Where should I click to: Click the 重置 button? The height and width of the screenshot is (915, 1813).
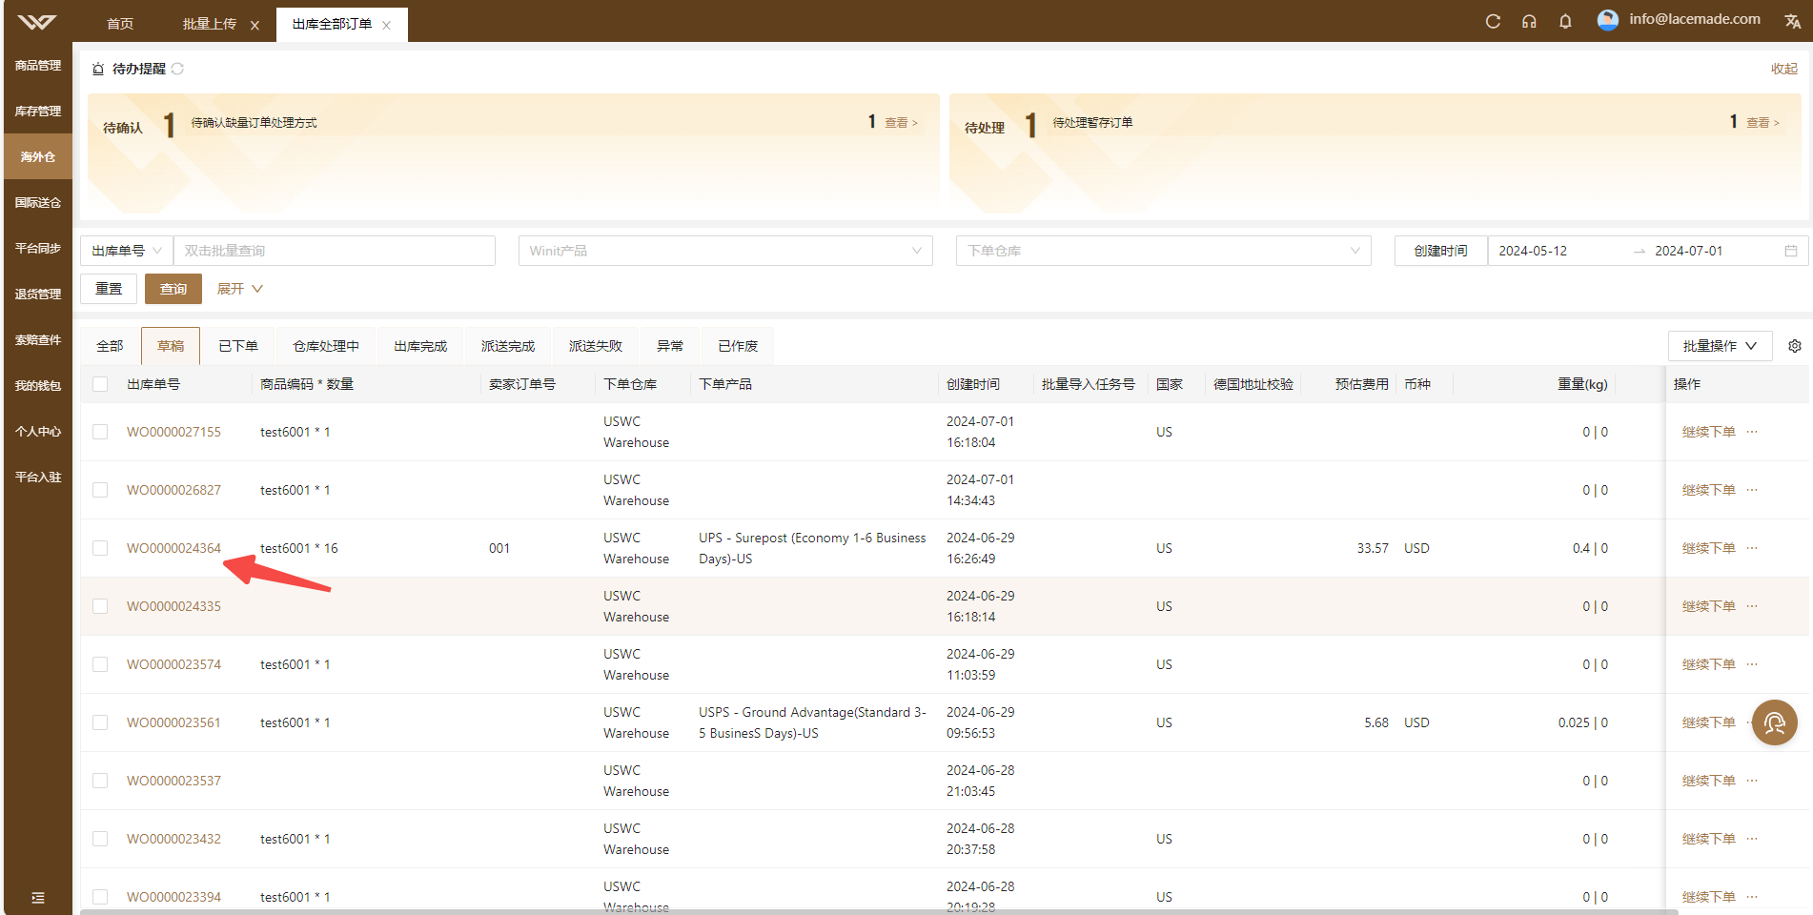(x=109, y=289)
